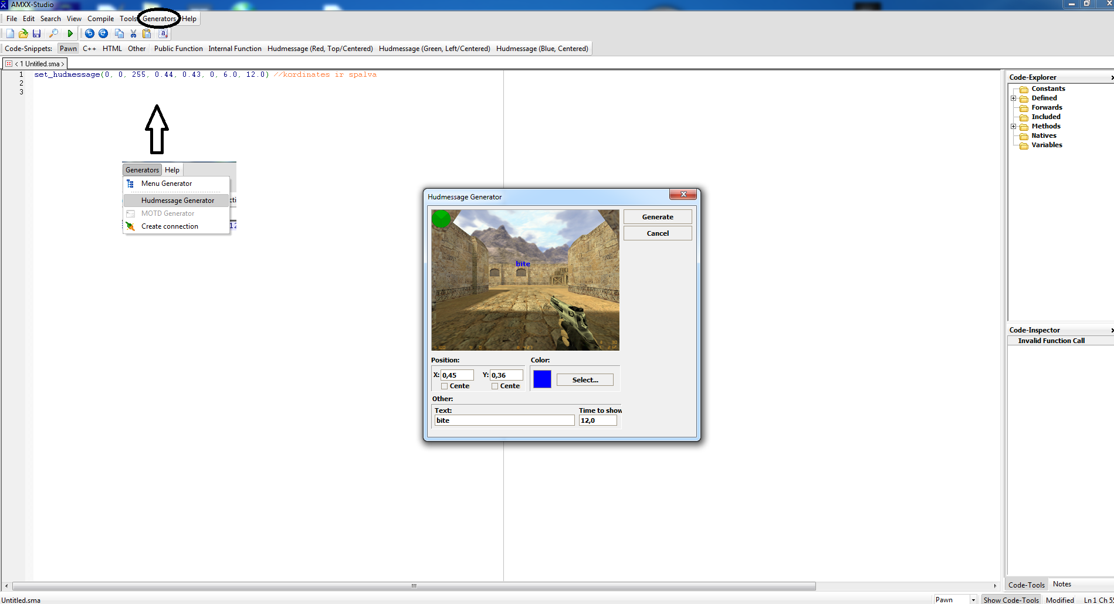Image resolution: width=1114 pixels, height=604 pixels.
Task: Select the Other code-snippets tab
Action: pos(137,49)
